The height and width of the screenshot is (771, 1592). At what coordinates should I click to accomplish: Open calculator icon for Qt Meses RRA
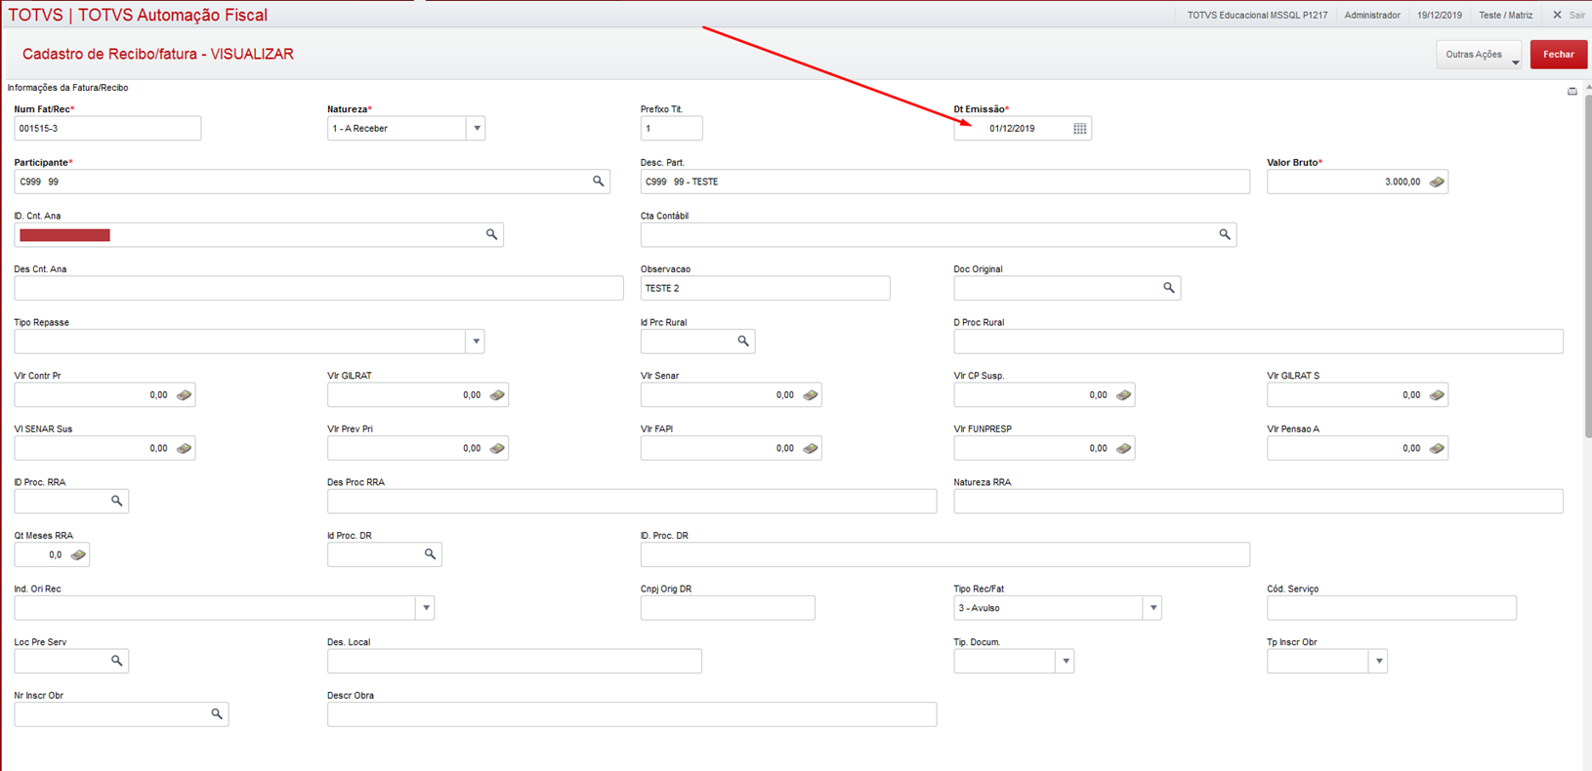point(78,555)
